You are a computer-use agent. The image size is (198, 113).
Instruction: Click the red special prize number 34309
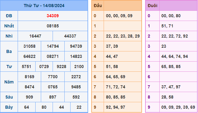pos(53,16)
